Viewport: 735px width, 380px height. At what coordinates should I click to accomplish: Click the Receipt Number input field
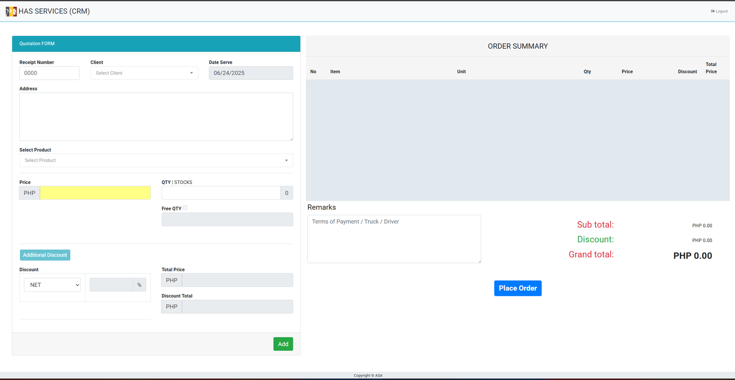click(x=49, y=73)
